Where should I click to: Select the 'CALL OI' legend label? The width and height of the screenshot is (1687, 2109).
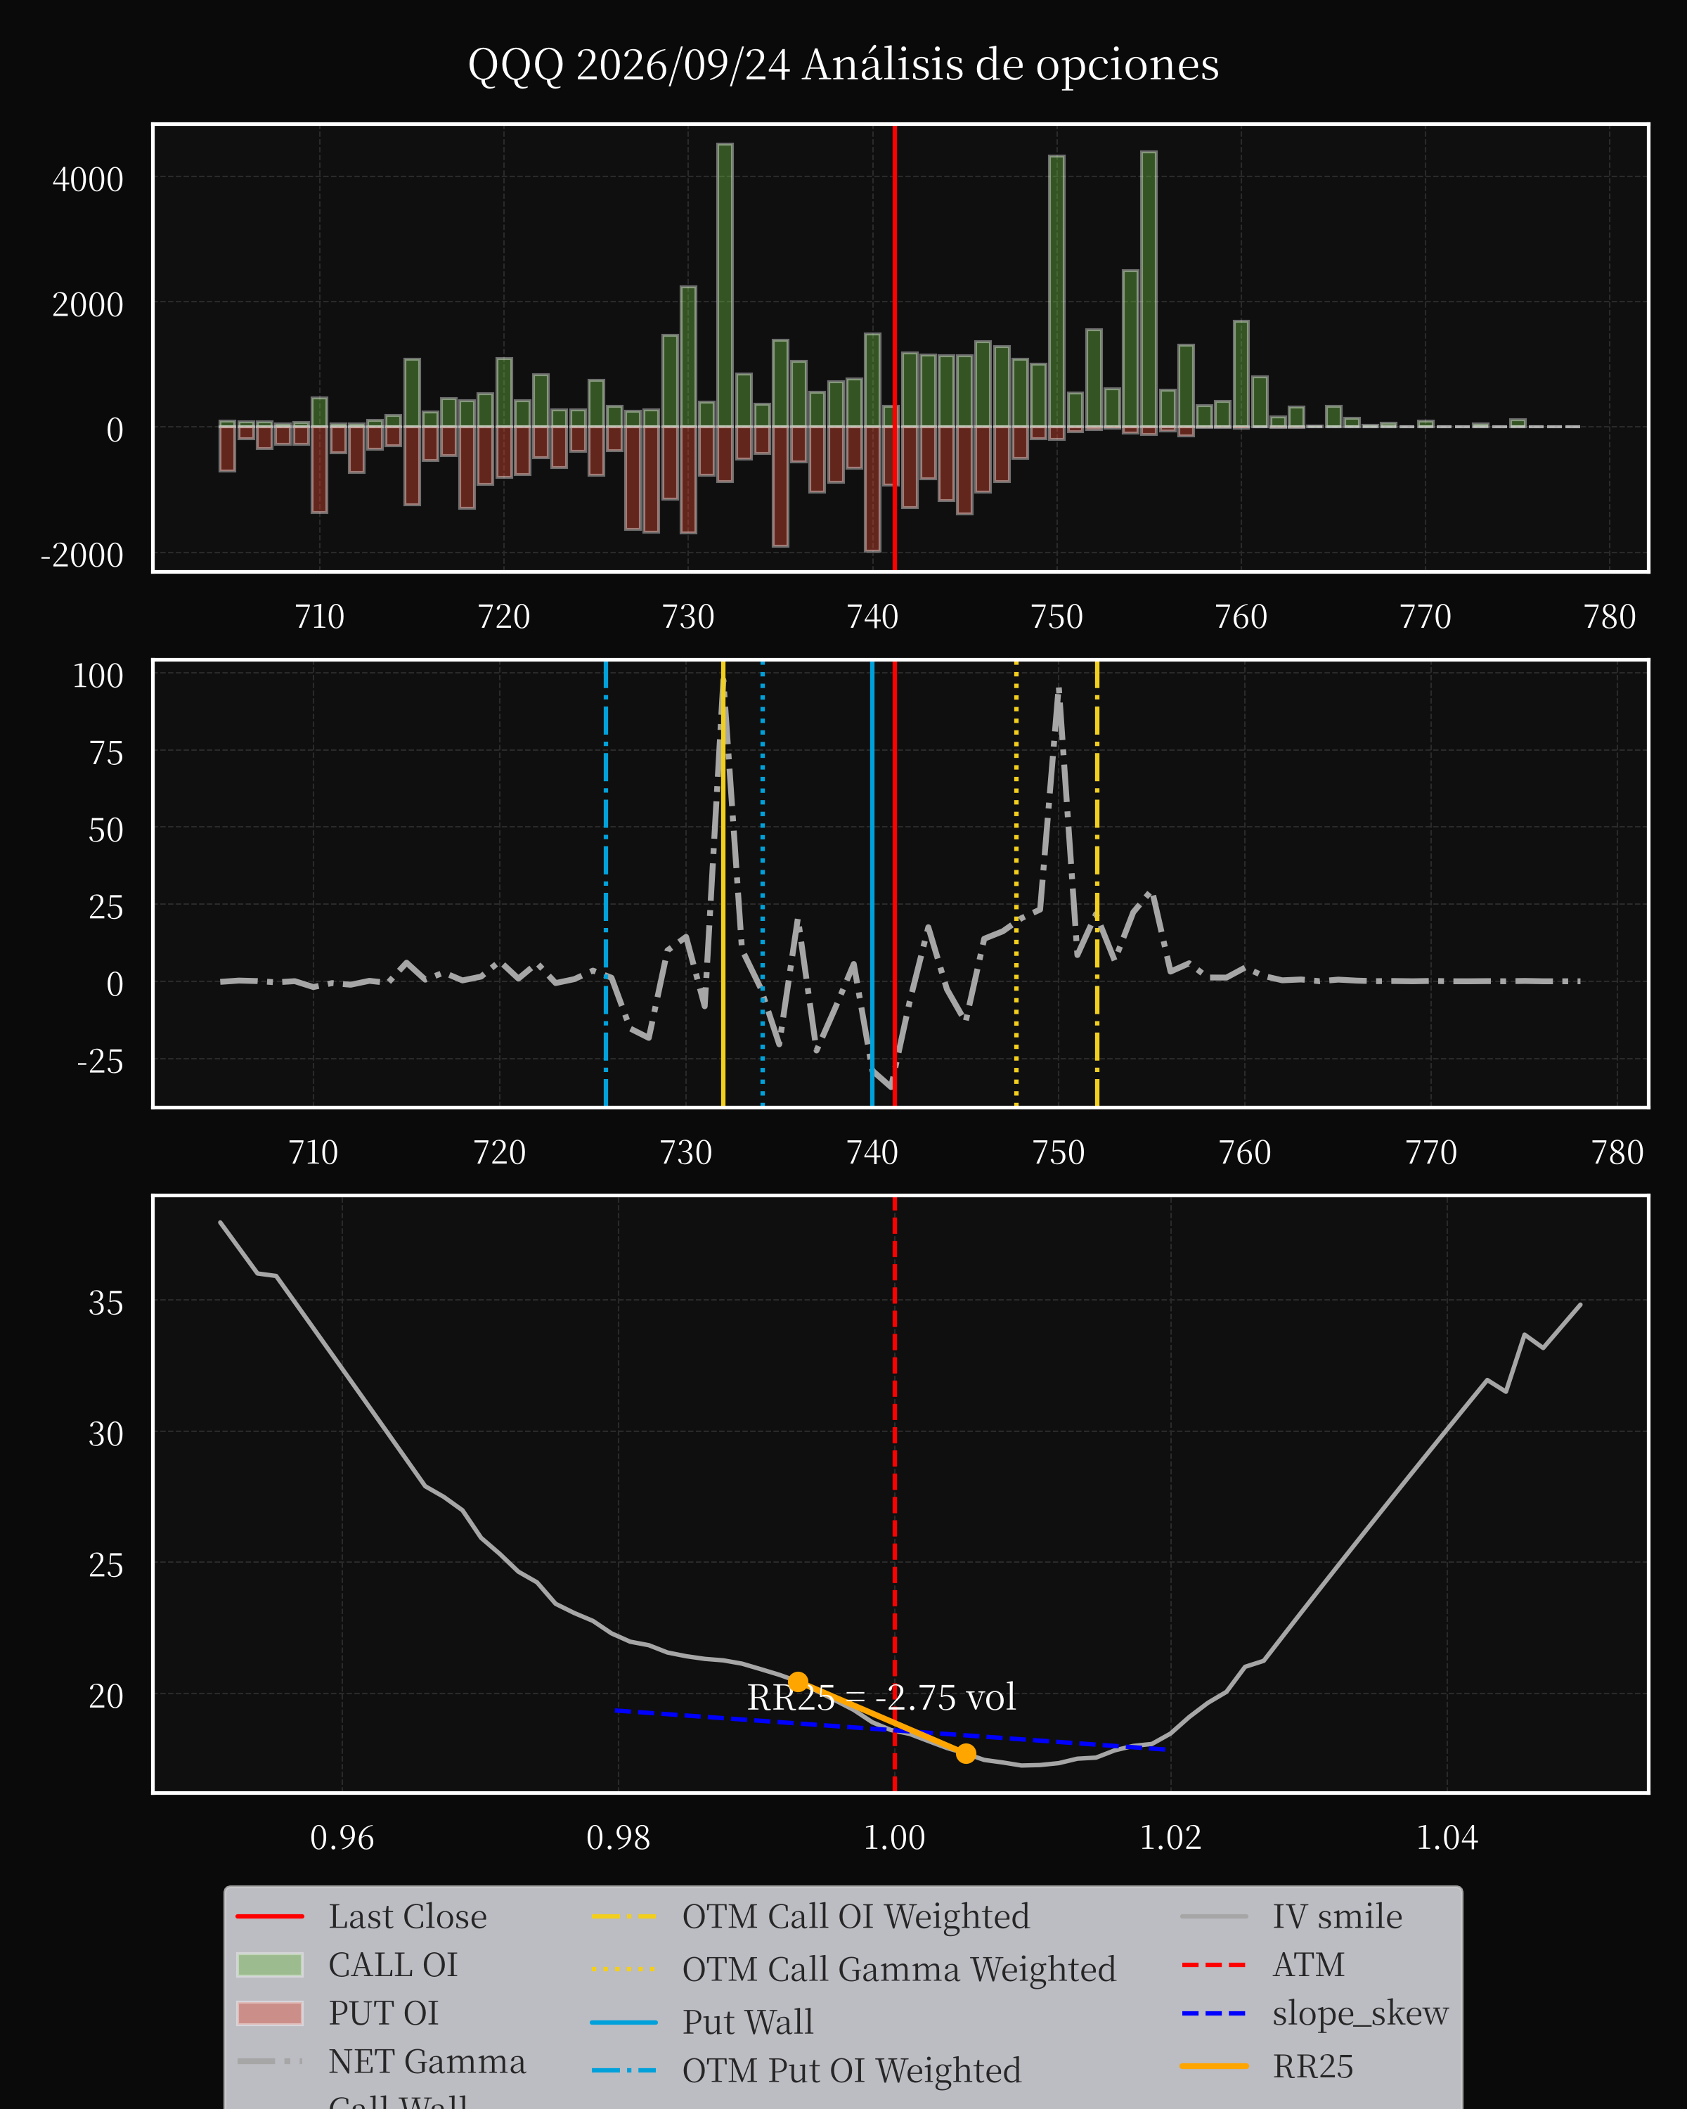pyautogui.click(x=392, y=1964)
